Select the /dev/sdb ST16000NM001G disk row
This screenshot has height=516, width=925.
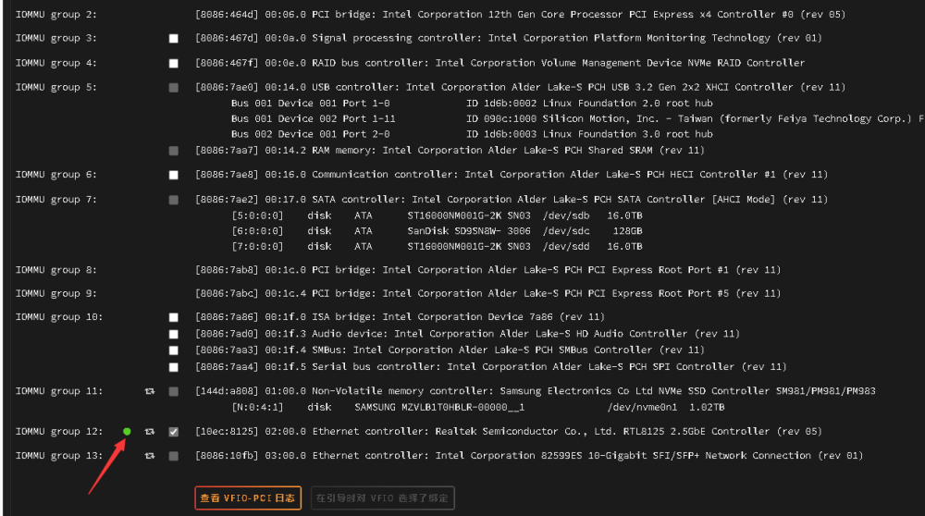coord(438,215)
